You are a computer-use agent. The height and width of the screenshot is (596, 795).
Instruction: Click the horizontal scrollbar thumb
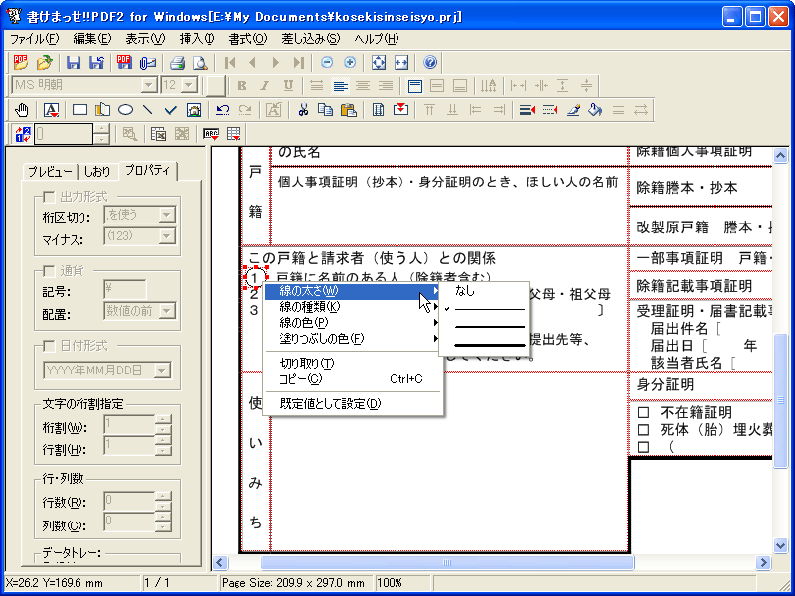click(446, 562)
